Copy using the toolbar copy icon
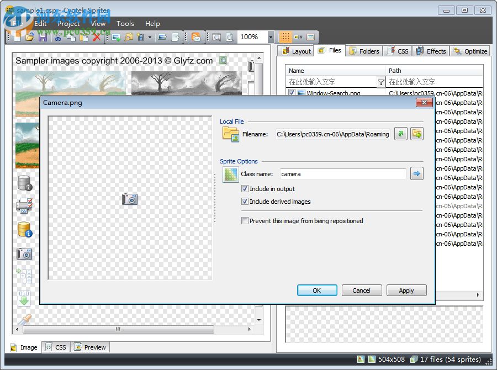Image resolution: width=497 pixels, height=370 pixels. tap(71, 37)
